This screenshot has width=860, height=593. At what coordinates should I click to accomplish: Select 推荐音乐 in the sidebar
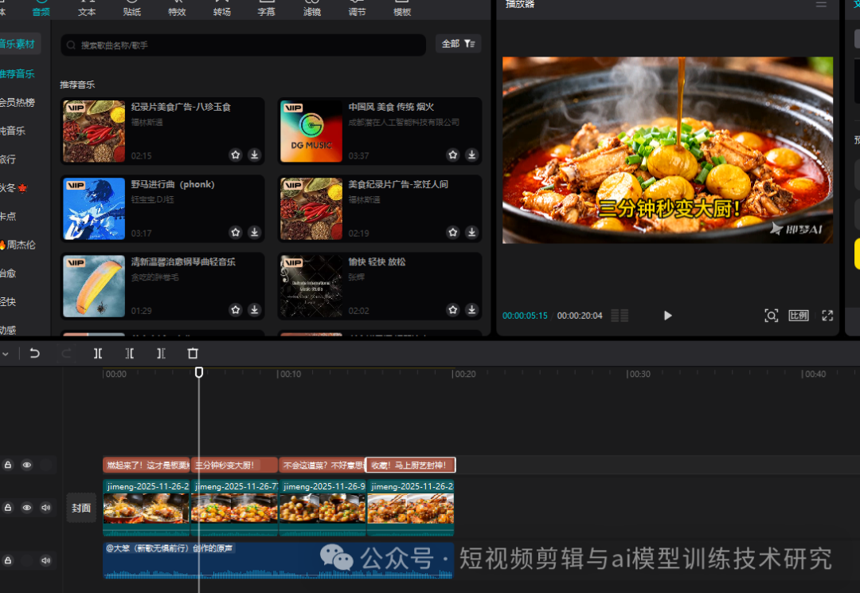pos(18,73)
